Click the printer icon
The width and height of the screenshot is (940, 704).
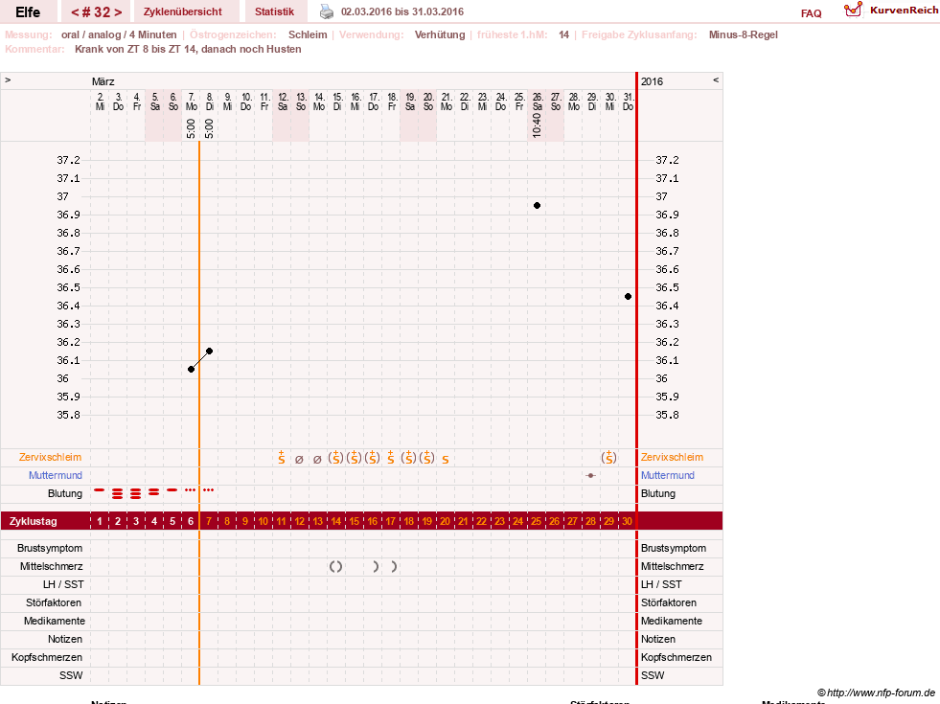[x=326, y=11]
